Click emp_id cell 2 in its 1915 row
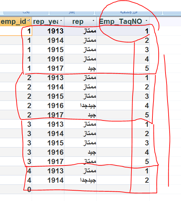 16,96
